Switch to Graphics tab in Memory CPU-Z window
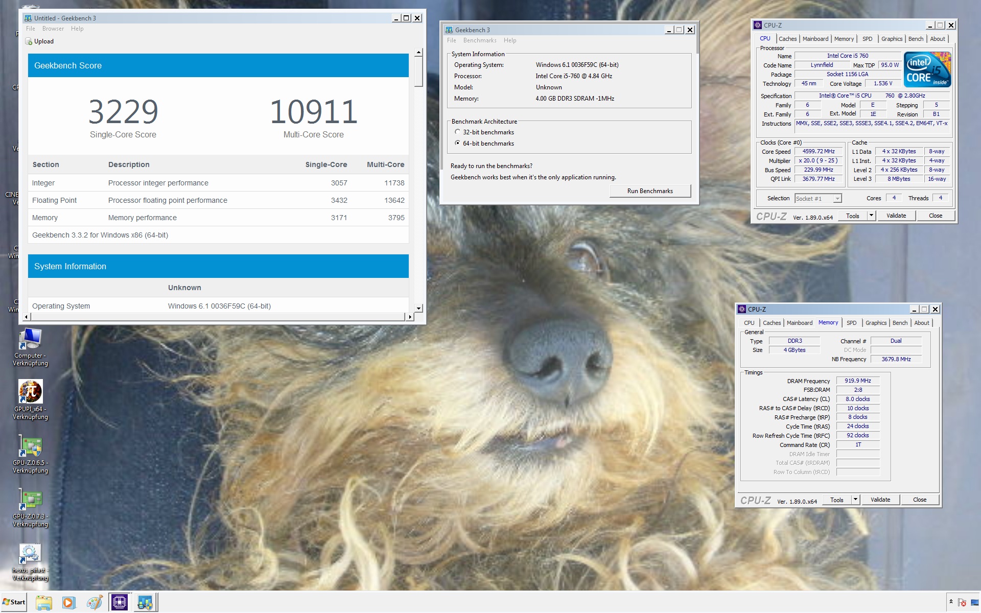981x613 pixels. coord(876,323)
